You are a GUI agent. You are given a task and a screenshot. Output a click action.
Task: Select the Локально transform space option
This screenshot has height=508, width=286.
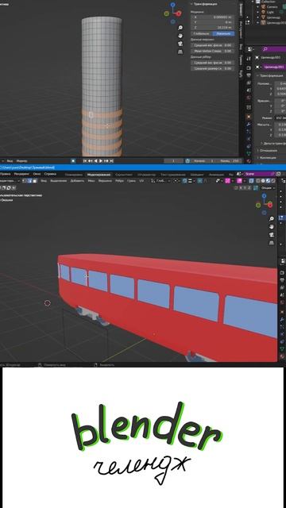pos(223,33)
